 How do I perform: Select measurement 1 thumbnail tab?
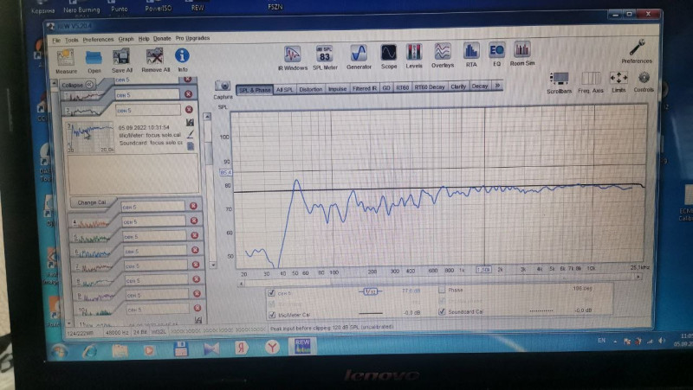point(83,95)
